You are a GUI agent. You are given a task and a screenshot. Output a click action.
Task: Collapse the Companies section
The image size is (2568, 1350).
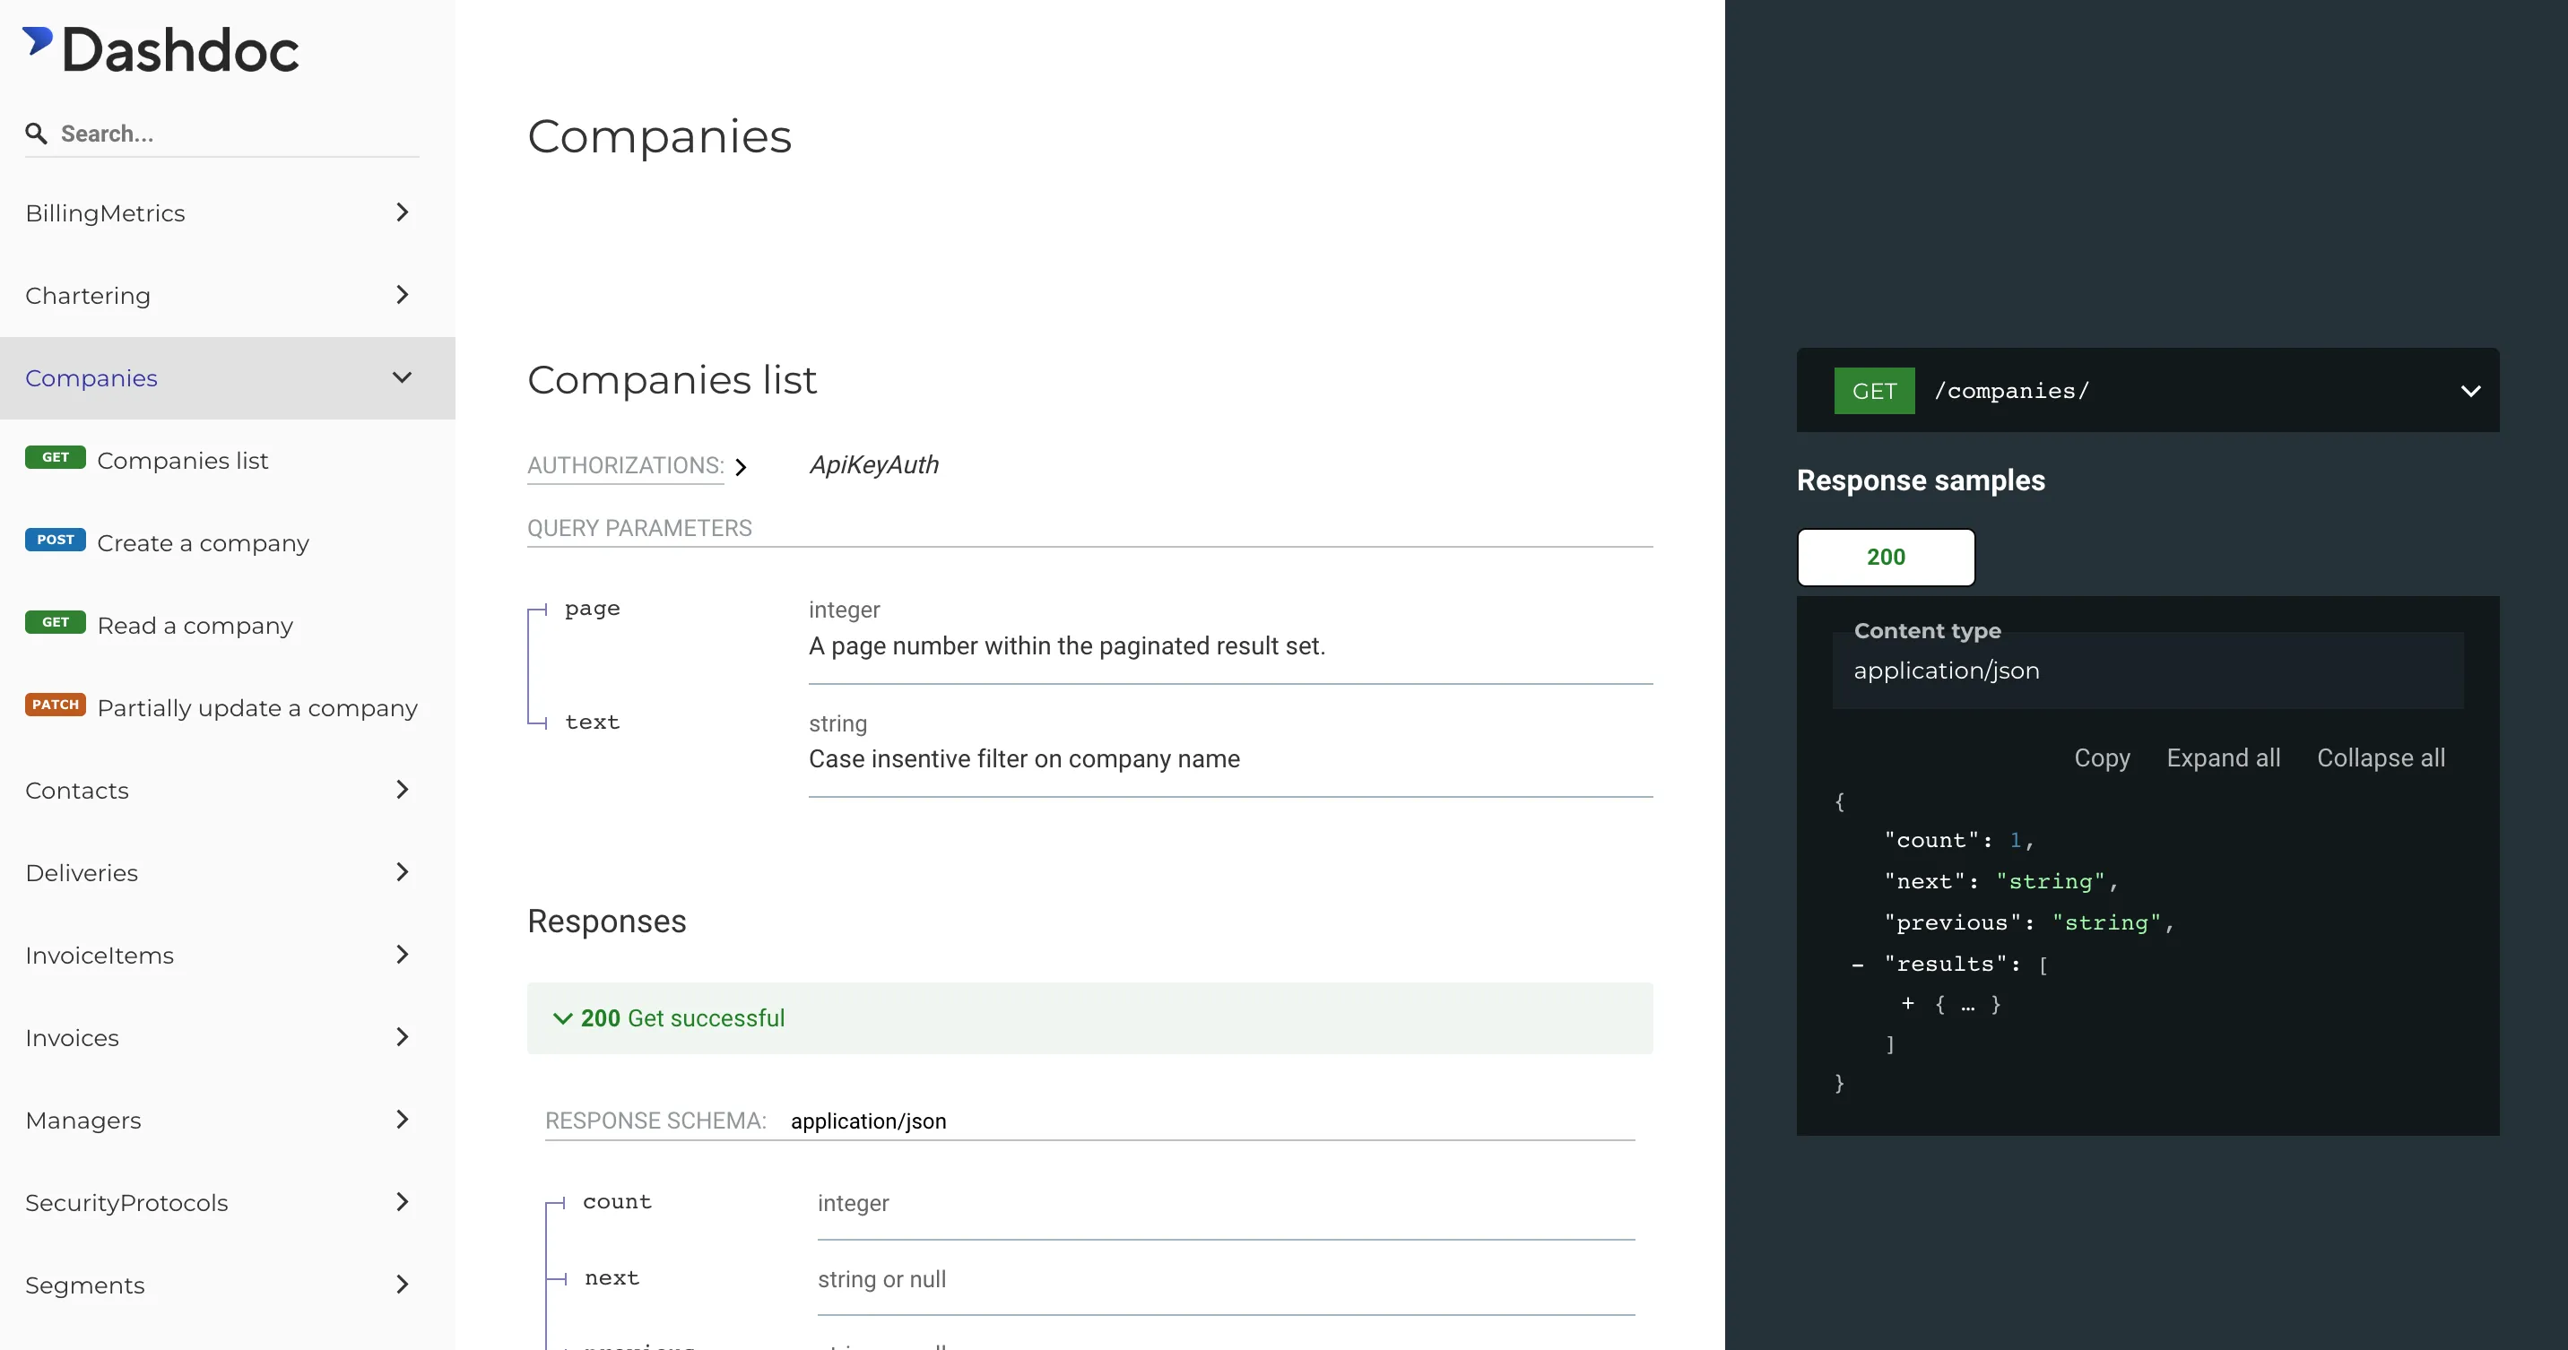[x=402, y=377]
